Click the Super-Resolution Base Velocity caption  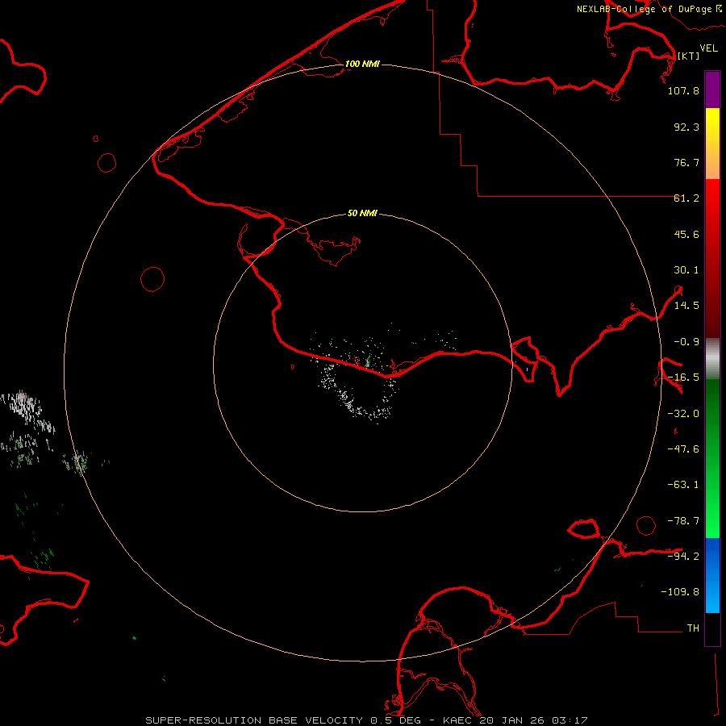pos(366,720)
